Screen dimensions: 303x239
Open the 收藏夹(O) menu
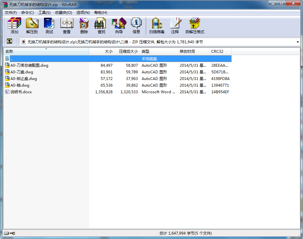pyautogui.click(x=63, y=13)
